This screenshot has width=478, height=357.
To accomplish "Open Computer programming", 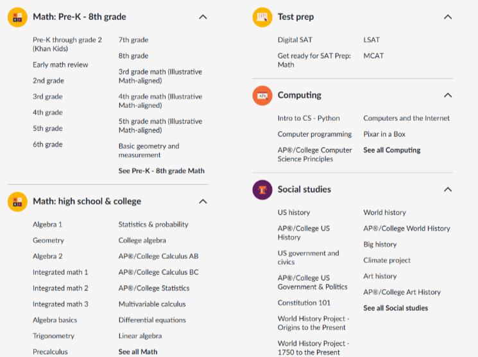I will [314, 134].
